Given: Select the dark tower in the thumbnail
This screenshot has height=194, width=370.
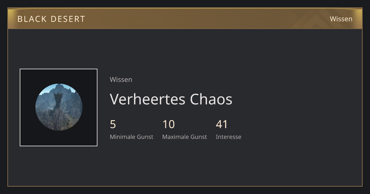Looking at the screenshot, I should 58,100.
